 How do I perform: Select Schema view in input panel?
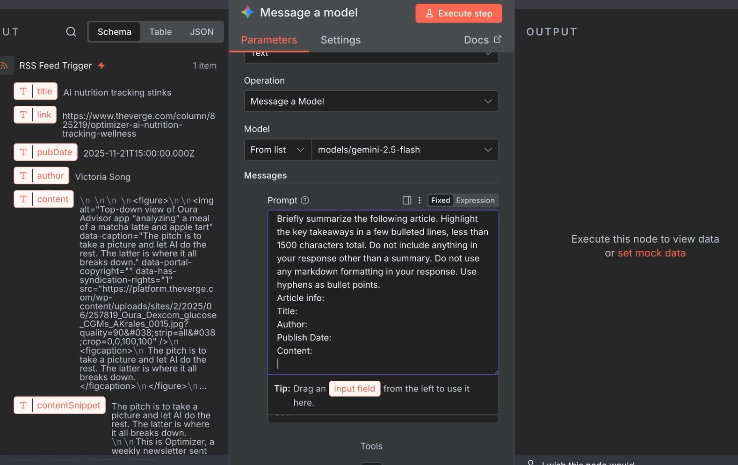(115, 32)
